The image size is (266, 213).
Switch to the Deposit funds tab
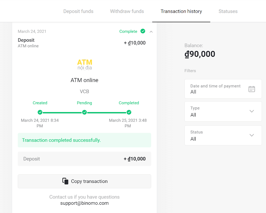click(x=78, y=11)
